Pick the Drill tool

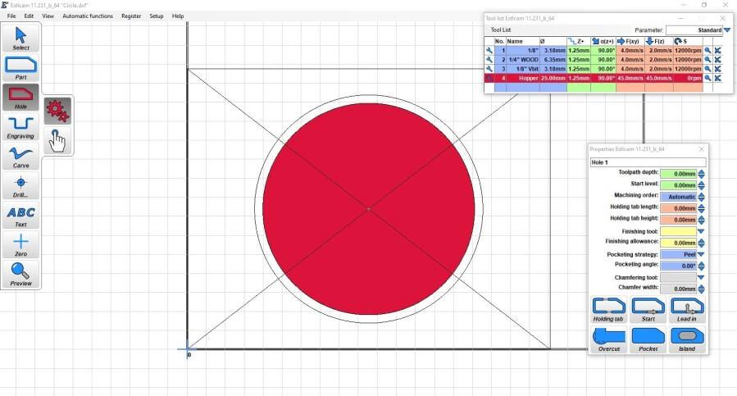point(21,185)
